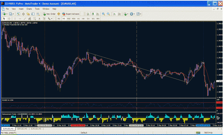Screen dimensions: 224x135
Task: Click the New Order button
Action: [49, 14]
